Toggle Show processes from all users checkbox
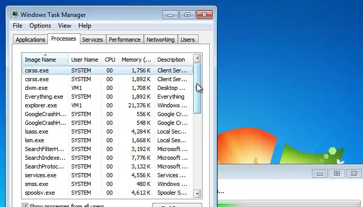Viewport: 363px width, 207px height. coord(25,205)
